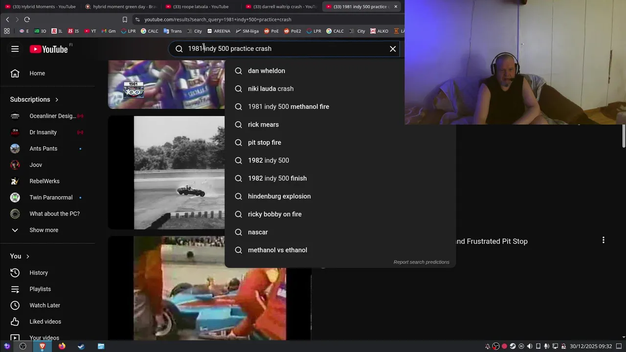Open the volume tray icon

coord(530,346)
